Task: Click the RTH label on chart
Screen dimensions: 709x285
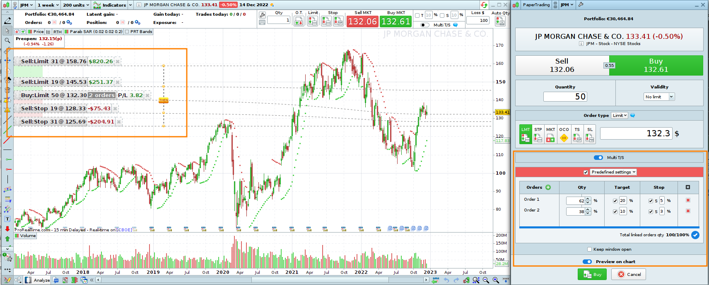Action: tap(57, 32)
